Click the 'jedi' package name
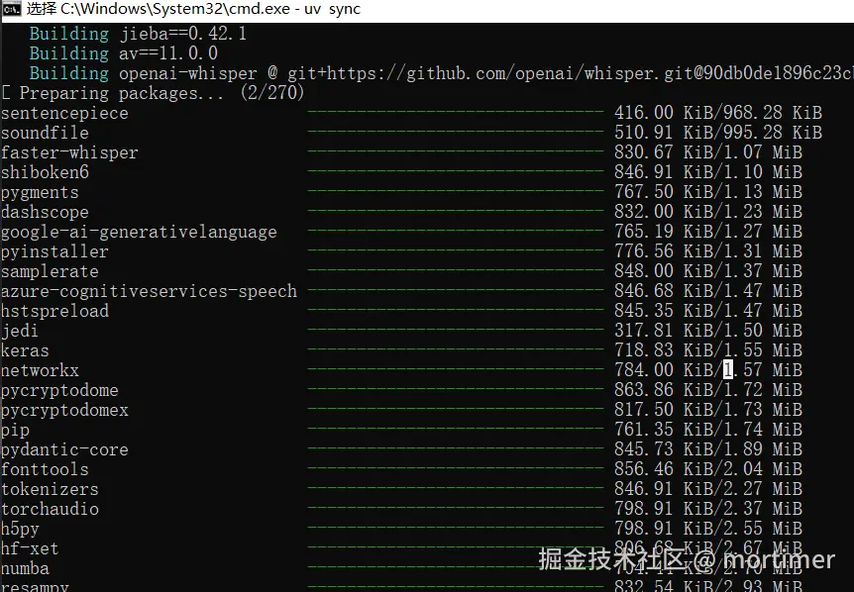This screenshot has width=854, height=592. (x=20, y=331)
